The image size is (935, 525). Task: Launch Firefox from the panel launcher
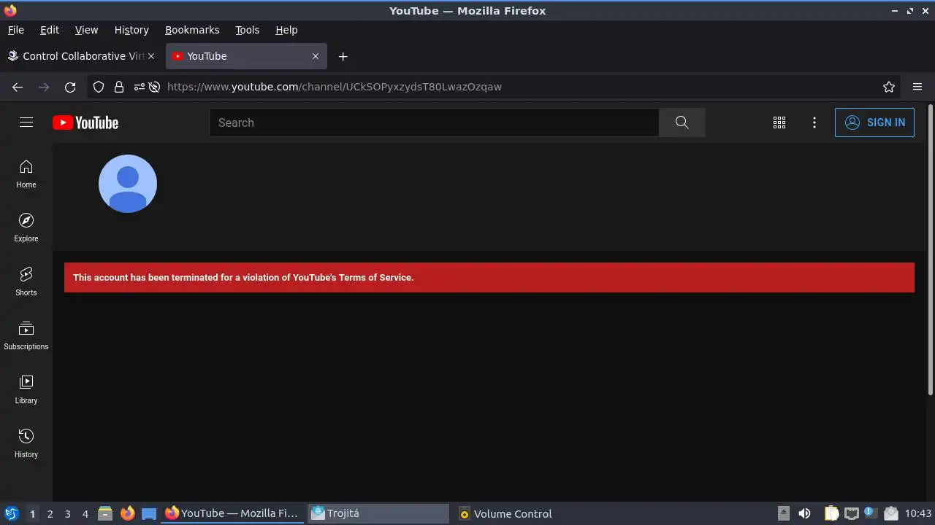(x=127, y=513)
